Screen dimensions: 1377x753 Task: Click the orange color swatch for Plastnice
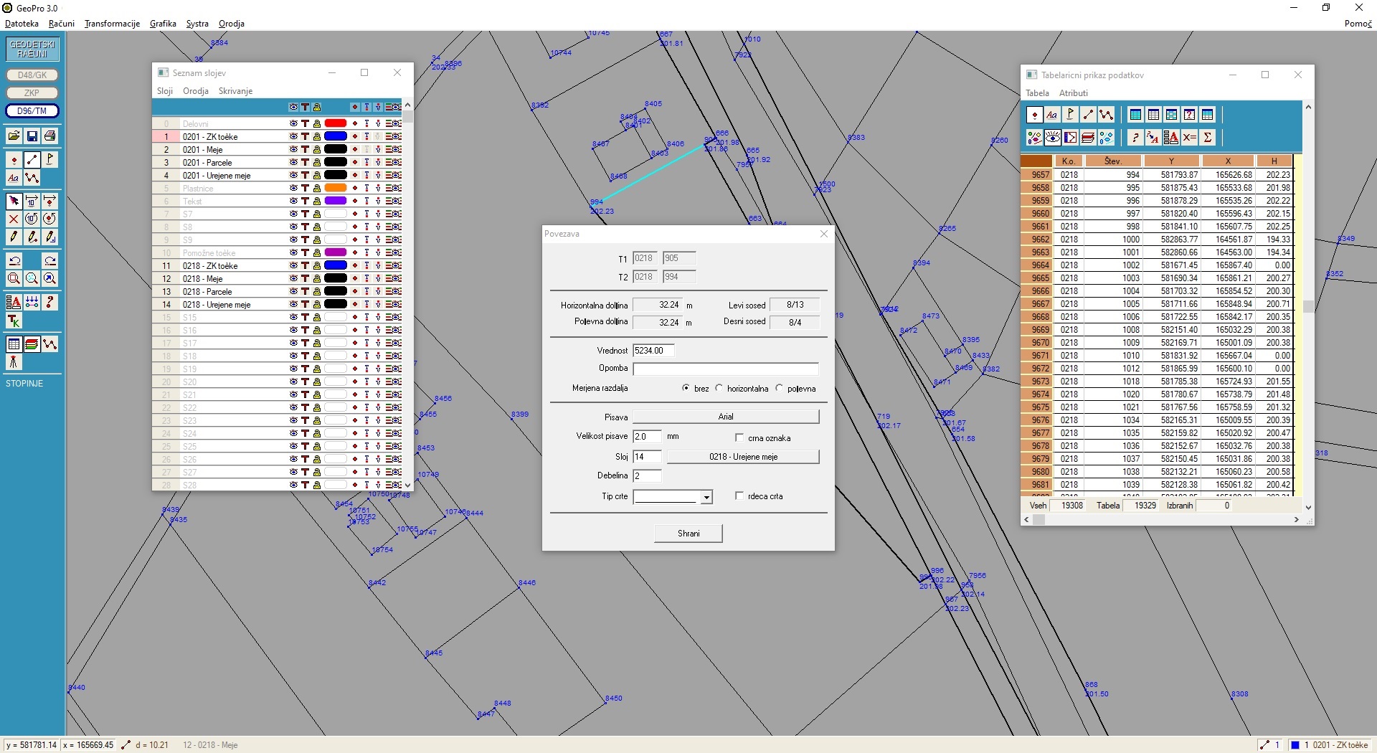[336, 188]
